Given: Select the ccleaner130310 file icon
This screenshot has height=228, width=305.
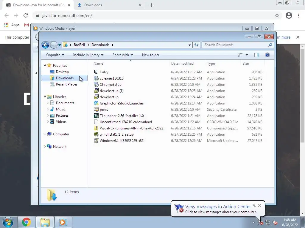Looking at the screenshot, I should (x=96, y=78).
